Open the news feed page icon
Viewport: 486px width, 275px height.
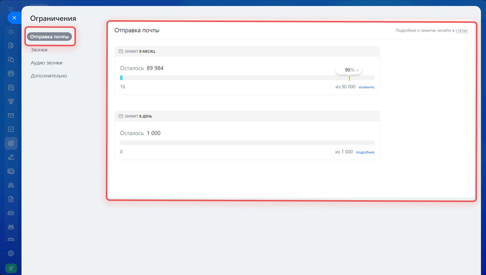coord(11,87)
